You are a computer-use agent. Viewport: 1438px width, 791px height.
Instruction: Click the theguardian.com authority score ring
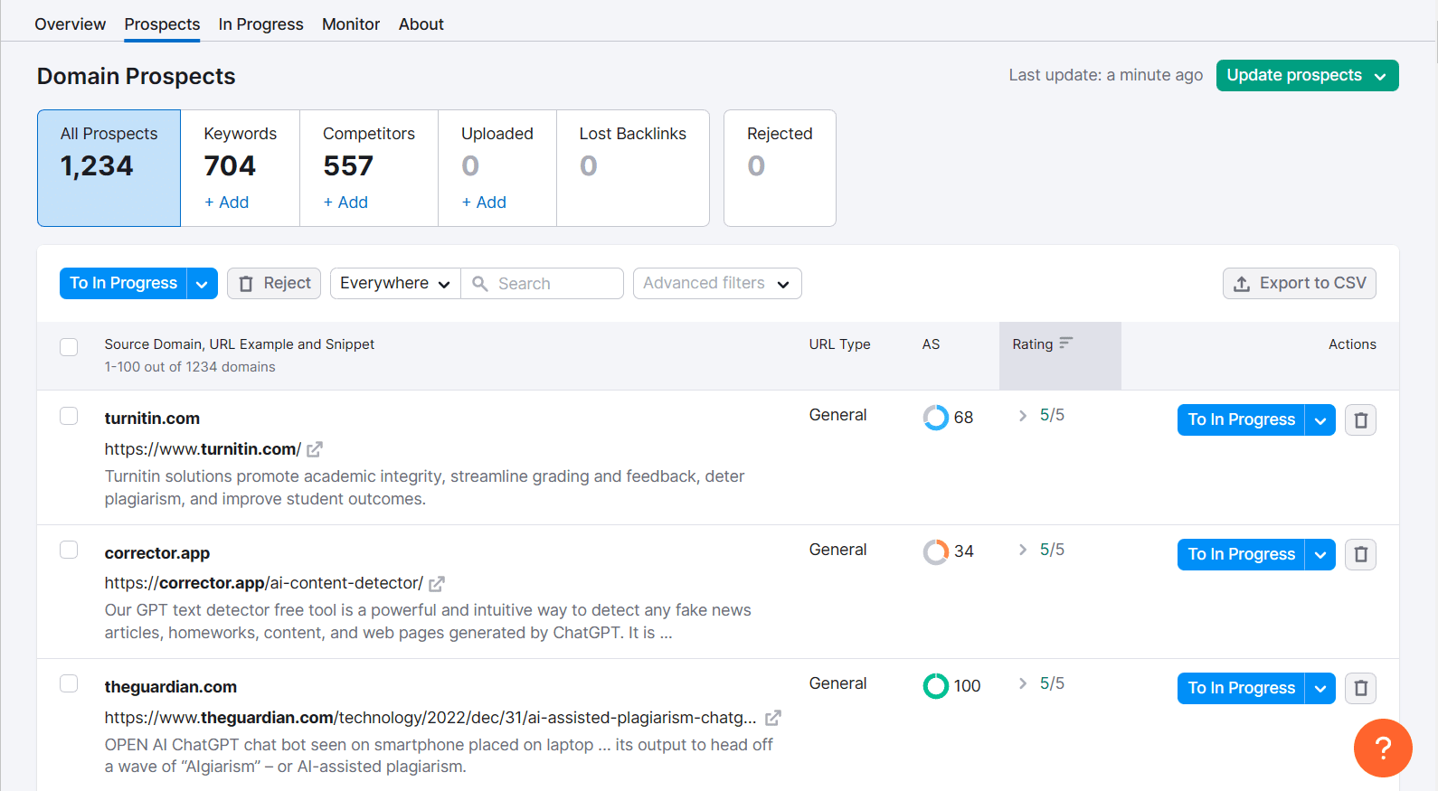point(935,685)
